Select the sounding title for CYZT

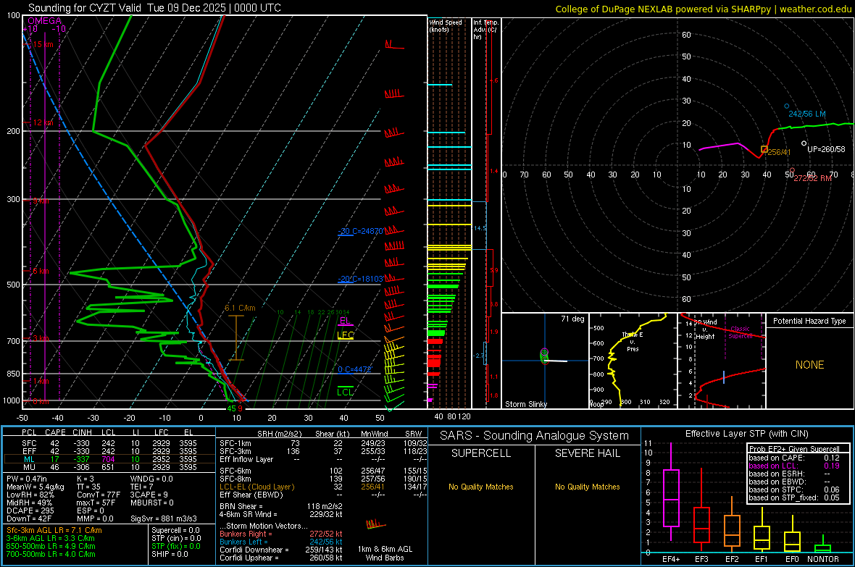click(x=155, y=8)
